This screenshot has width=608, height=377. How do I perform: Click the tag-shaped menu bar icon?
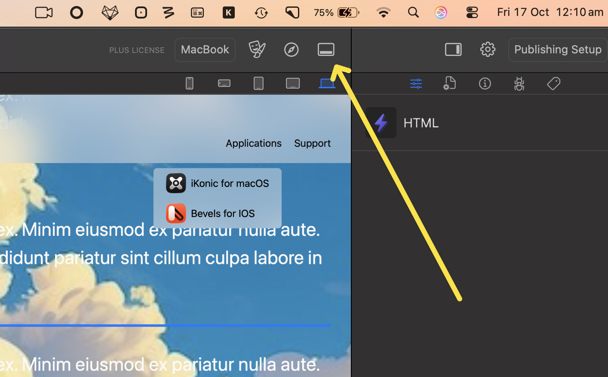[x=292, y=12]
